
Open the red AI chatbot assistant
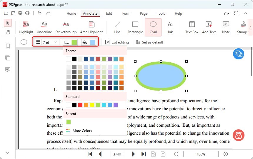[x=239, y=135]
